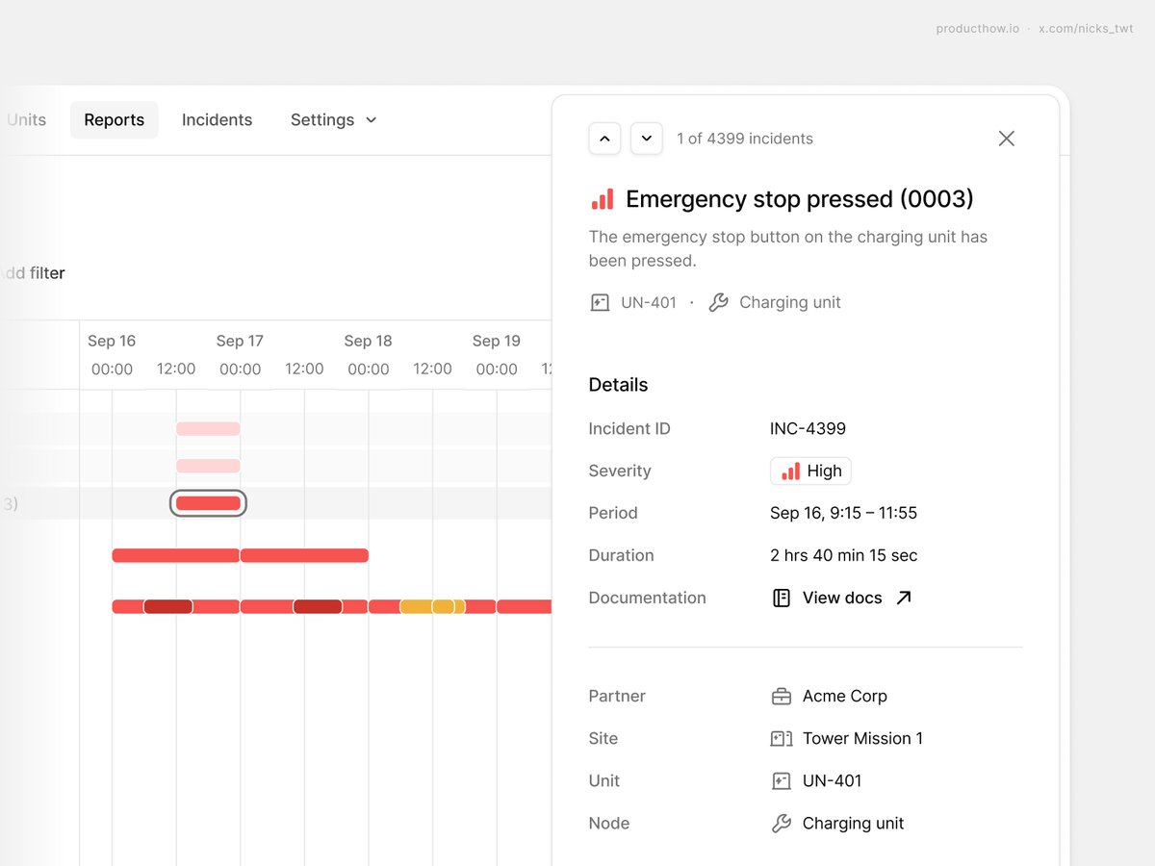Select the outlined red incident bar in timeline
1155x866 pixels.
(x=208, y=503)
